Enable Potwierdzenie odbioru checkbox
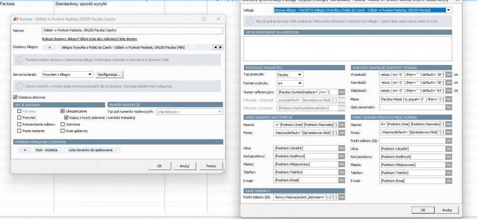This screenshot has height=219, width=477. coord(20,125)
